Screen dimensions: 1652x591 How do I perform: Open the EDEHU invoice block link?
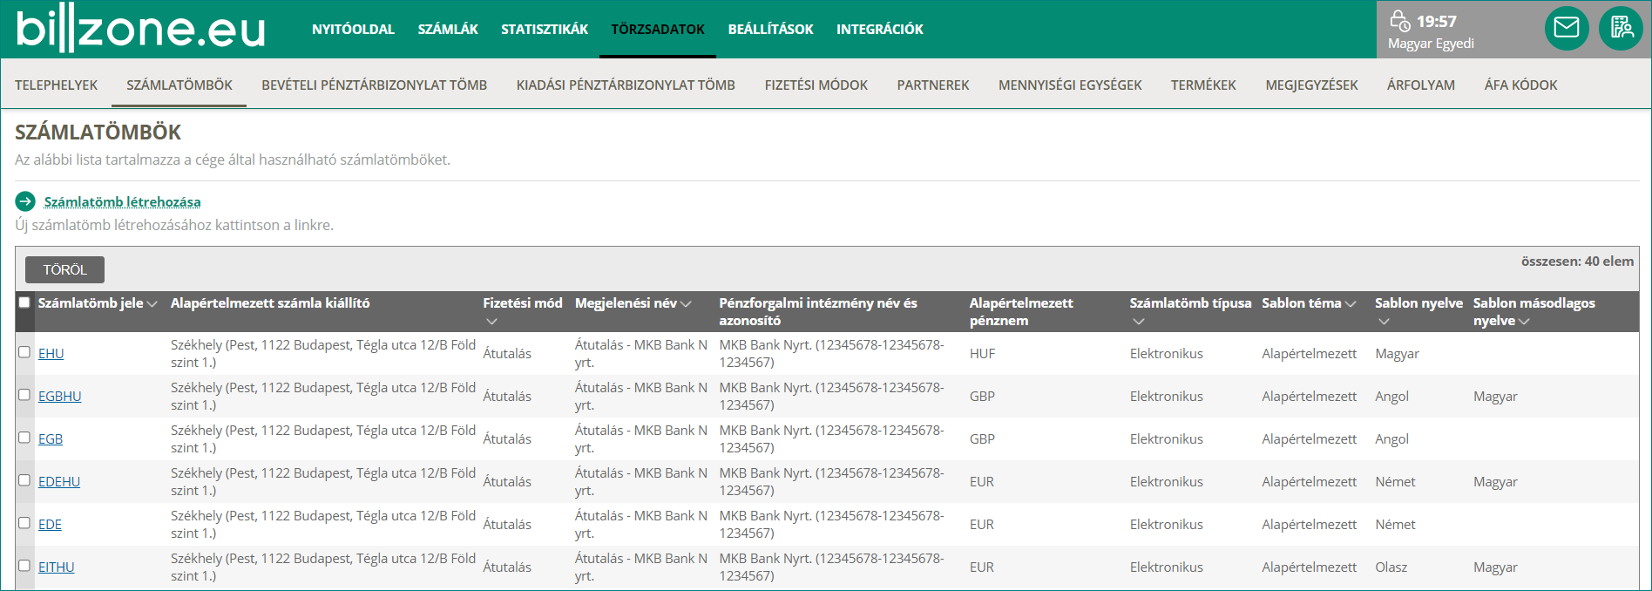(x=59, y=481)
